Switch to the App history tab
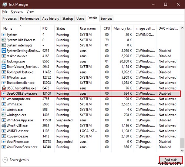The width and height of the screenshot is (185, 167). [x=51, y=19]
